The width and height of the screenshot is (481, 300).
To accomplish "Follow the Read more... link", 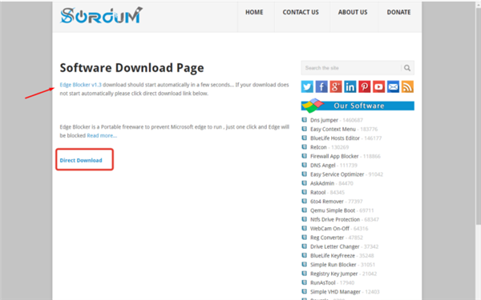I will (102, 136).
